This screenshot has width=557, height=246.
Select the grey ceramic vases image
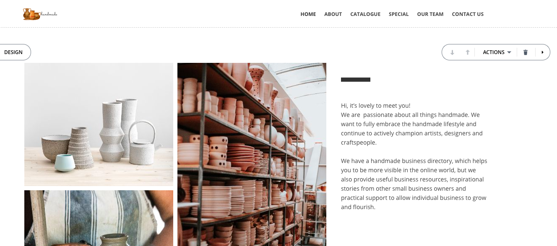(99, 124)
